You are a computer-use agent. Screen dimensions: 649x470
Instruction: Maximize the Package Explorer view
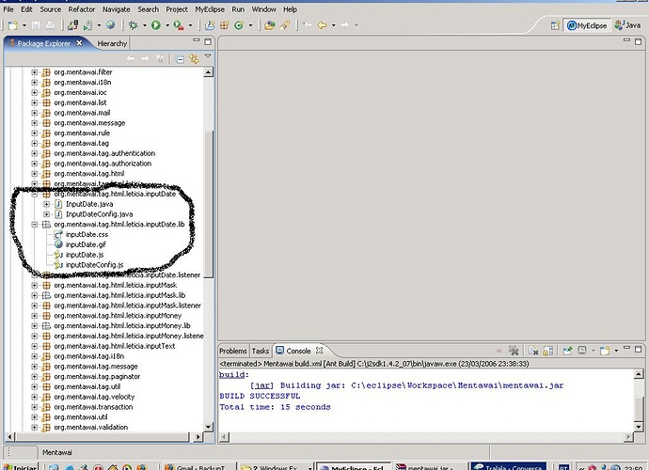[208, 41]
